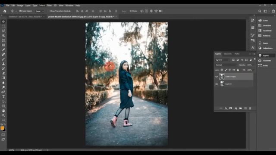This screenshot has height=155, width=276.
Task: Open the Image menu
Action: (20, 6)
